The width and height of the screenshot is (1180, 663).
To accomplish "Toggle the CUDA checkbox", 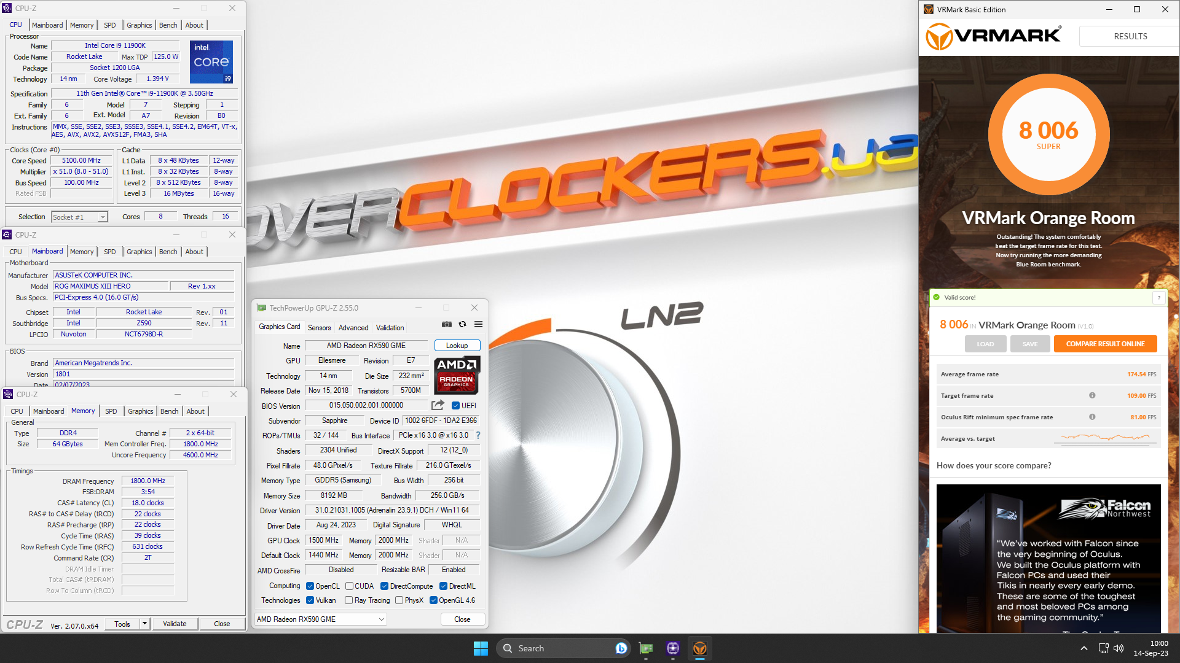I will pos(349,586).
